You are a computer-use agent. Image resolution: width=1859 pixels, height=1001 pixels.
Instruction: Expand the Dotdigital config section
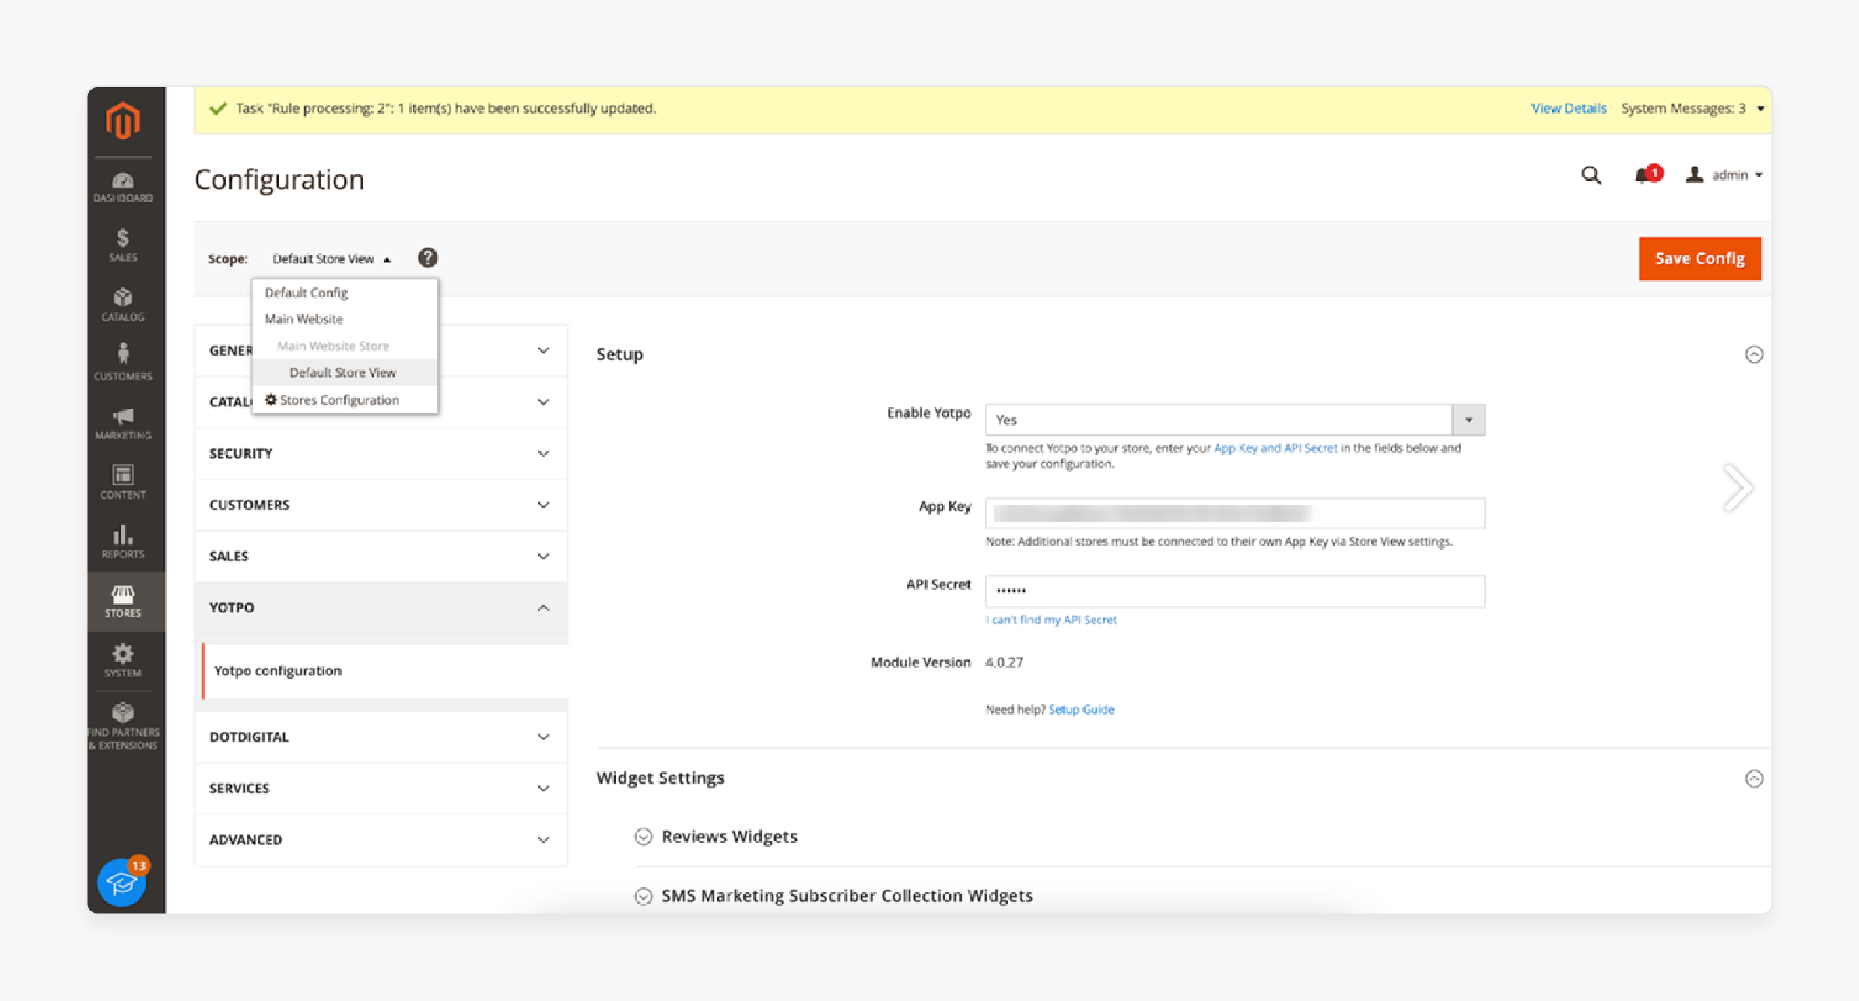(381, 736)
